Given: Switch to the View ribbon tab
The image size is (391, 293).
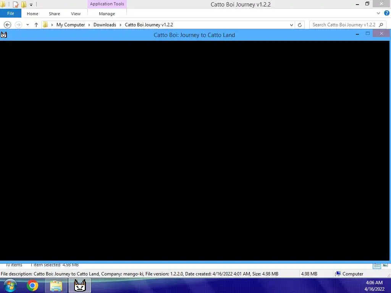Looking at the screenshot, I should pyautogui.click(x=76, y=14).
